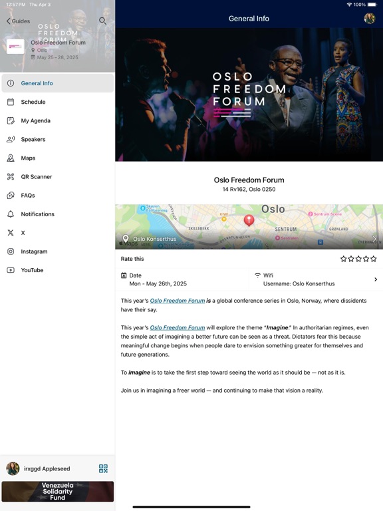Open the Venezuela Solidarity Fund banner
Screen dimensions: 383x511
click(x=58, y=492)
